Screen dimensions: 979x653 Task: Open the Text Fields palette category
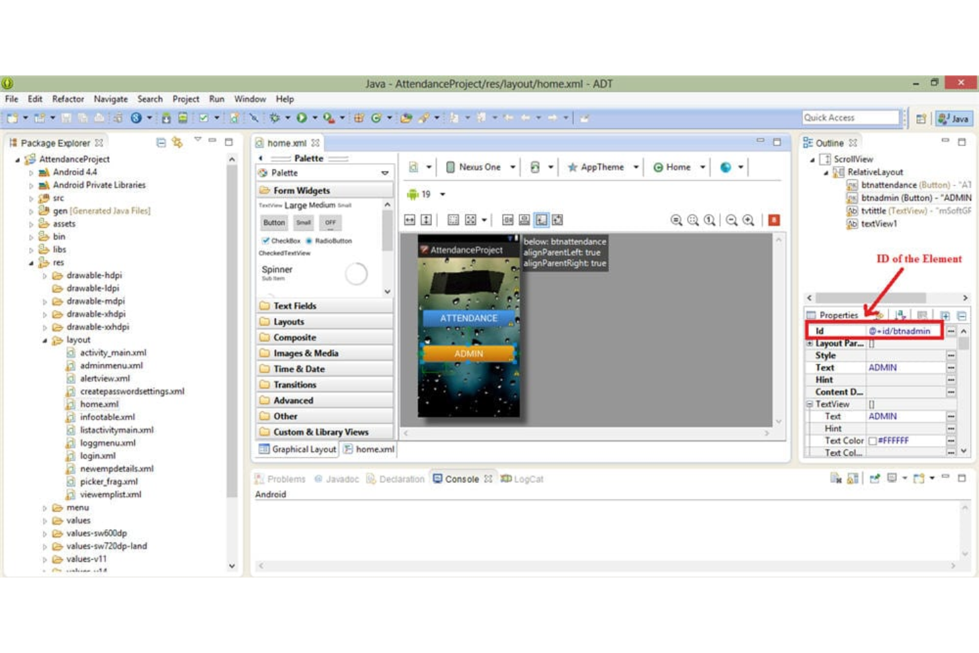pos(325,306)
